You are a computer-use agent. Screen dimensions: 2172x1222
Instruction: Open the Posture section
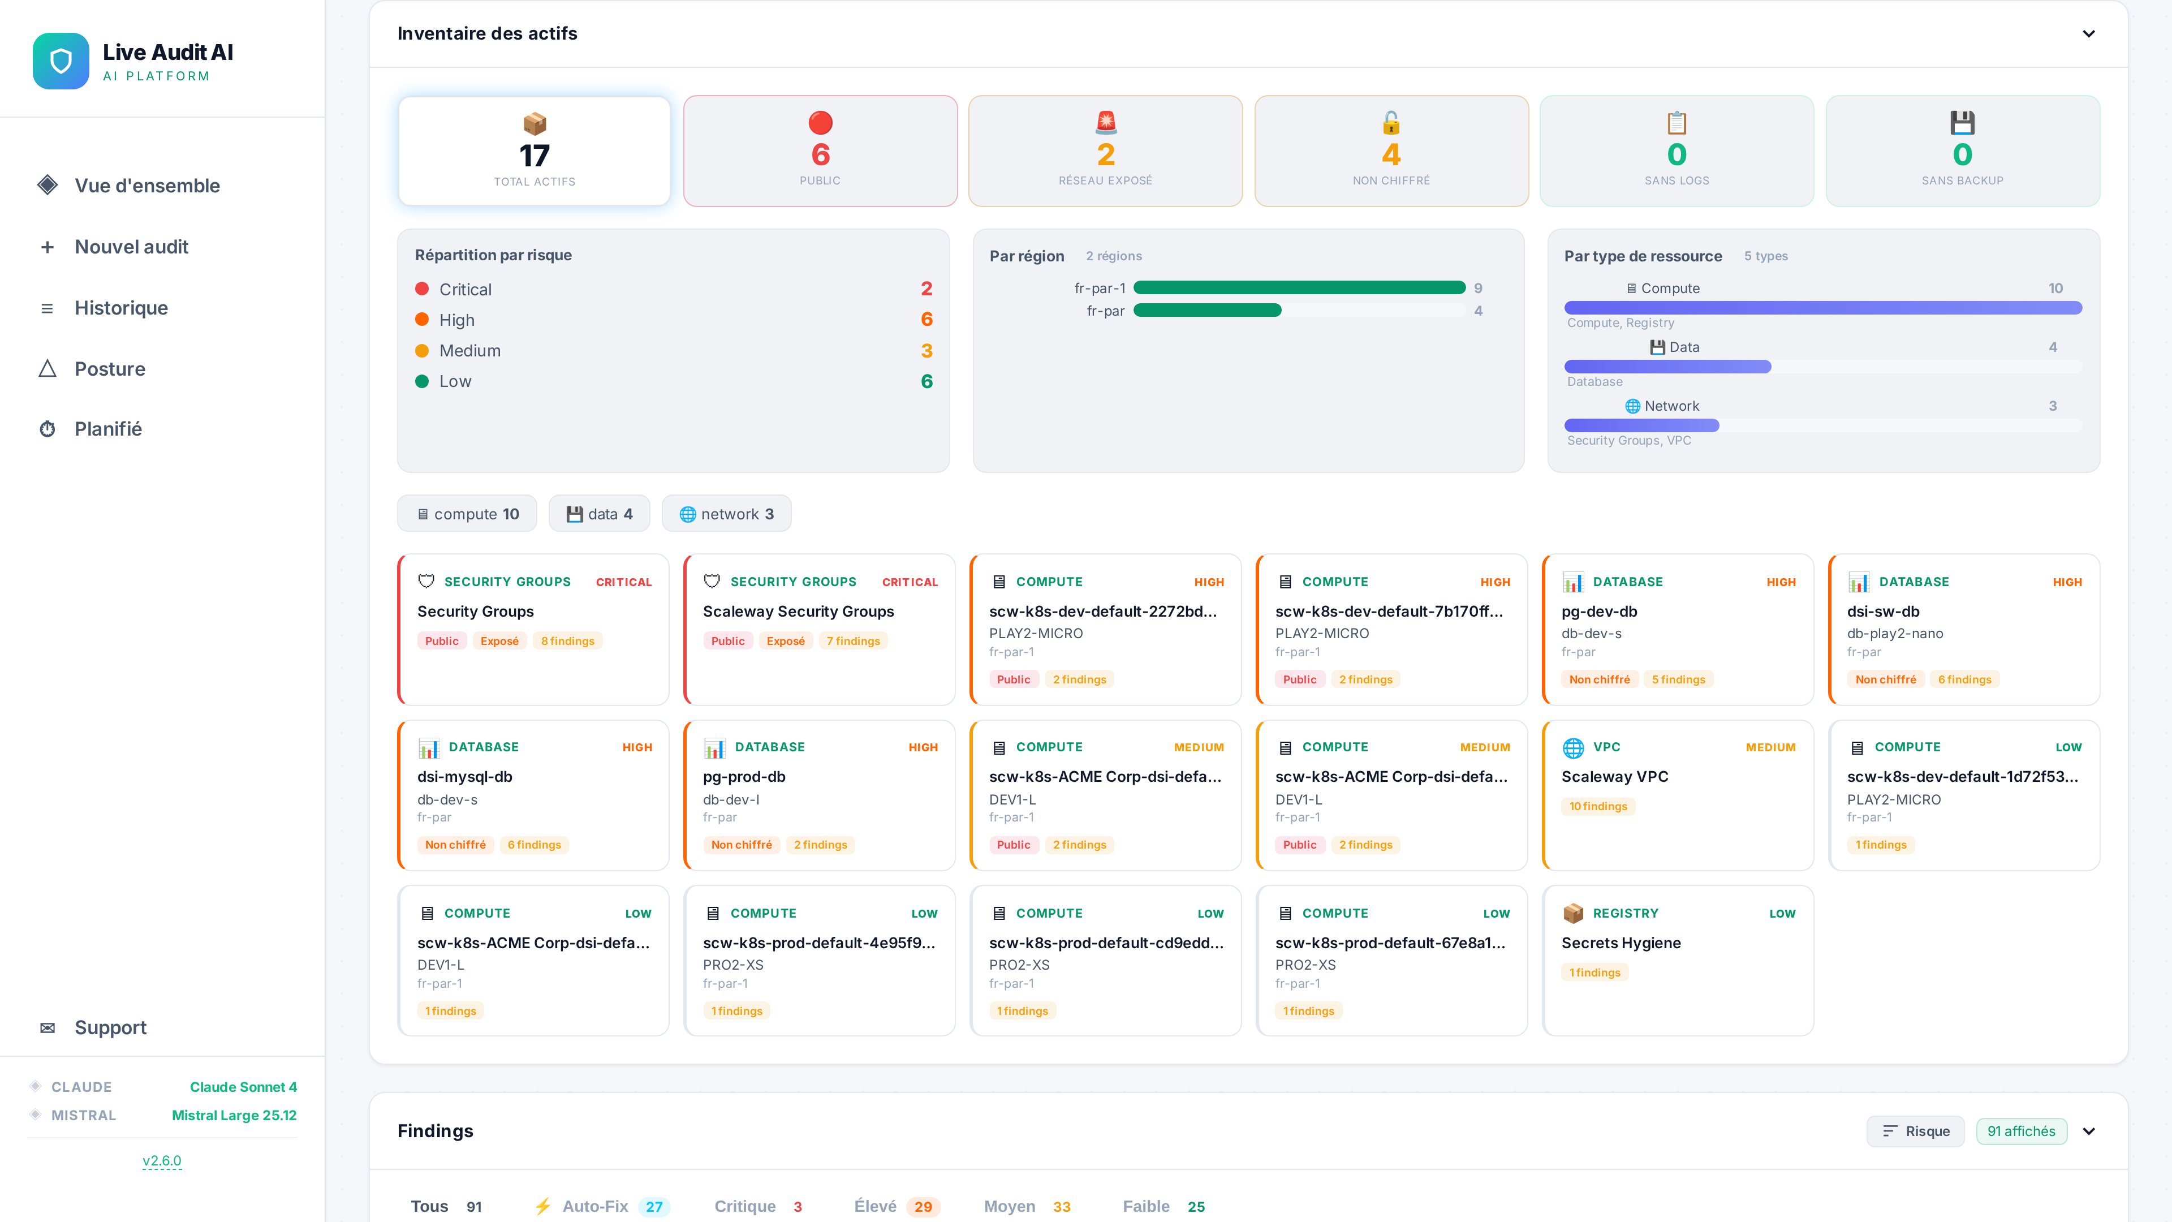[x=110, y=368]
